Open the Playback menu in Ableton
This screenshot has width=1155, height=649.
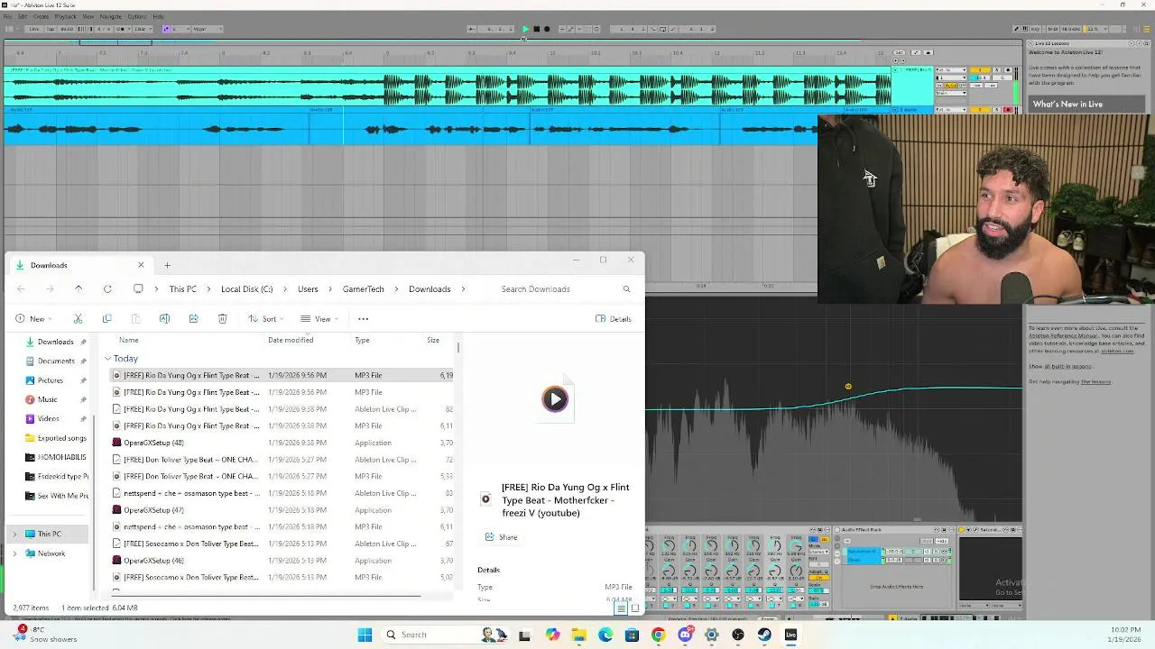66,16
